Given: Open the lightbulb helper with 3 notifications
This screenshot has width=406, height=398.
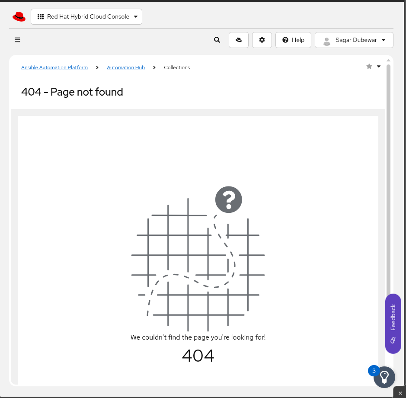Looking at the screenshot, I should click(384, 377).
